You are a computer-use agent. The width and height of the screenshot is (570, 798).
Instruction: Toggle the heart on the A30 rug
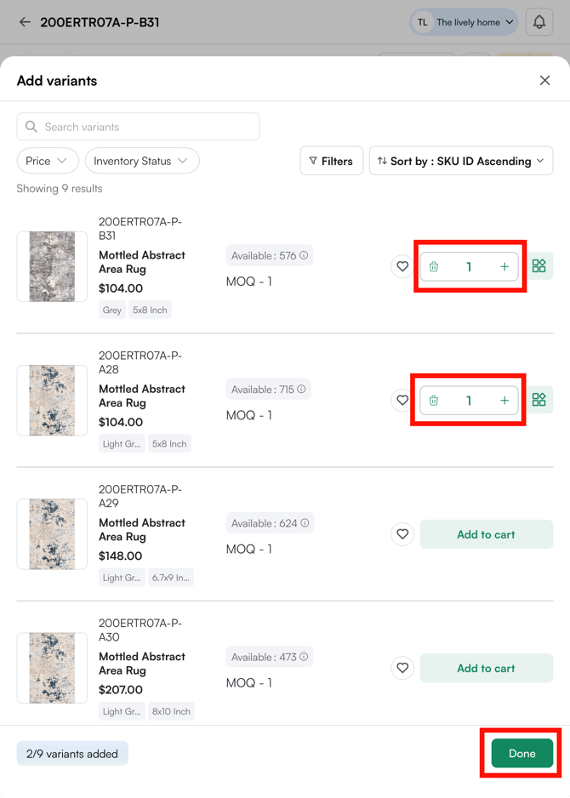point(402,668)
